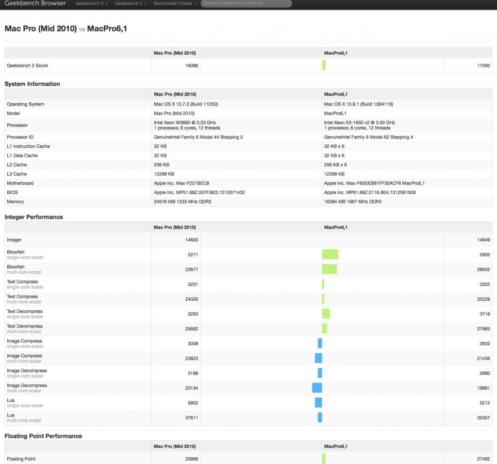The width and height of the screenshot is (497, 464).
Task: Click the L1 Instruction Cache row label
Action: [28, 146]
